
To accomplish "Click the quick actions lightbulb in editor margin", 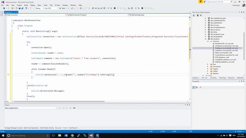I will pyautogui.click(x=8, y=75).
